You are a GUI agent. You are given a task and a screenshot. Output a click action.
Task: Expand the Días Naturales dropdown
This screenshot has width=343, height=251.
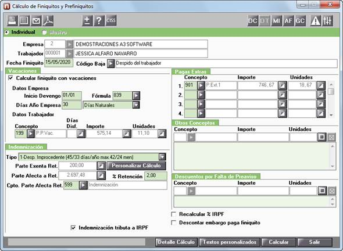[136, 105]
